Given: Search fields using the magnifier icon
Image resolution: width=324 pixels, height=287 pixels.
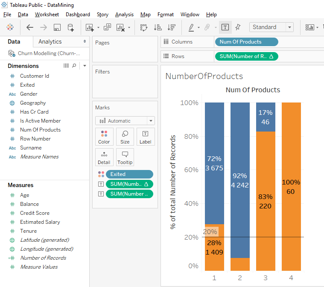Looking at the screenshot, I should (74, 66).
